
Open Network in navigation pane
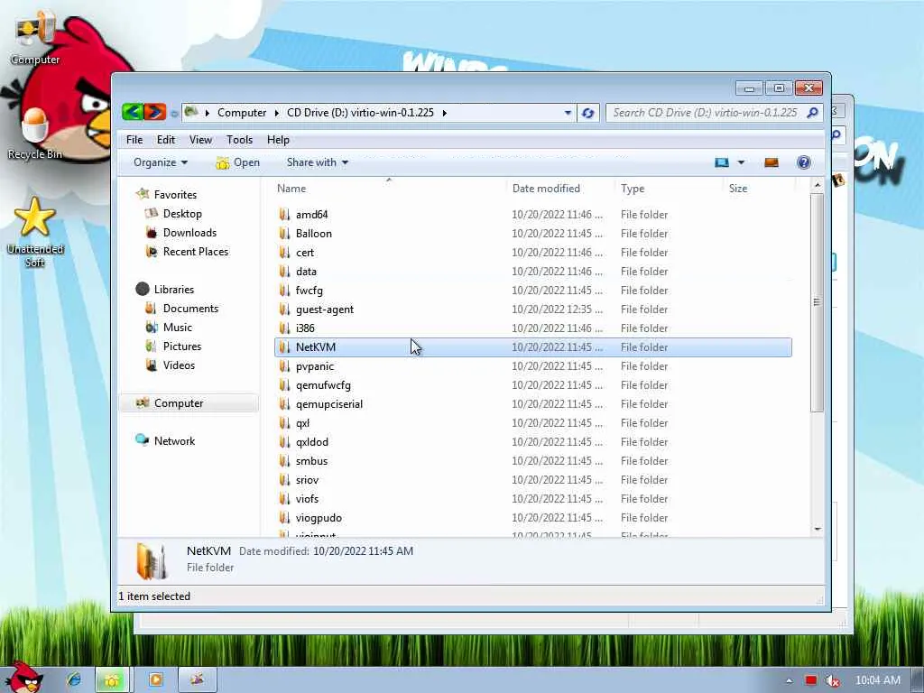point(174,440)
